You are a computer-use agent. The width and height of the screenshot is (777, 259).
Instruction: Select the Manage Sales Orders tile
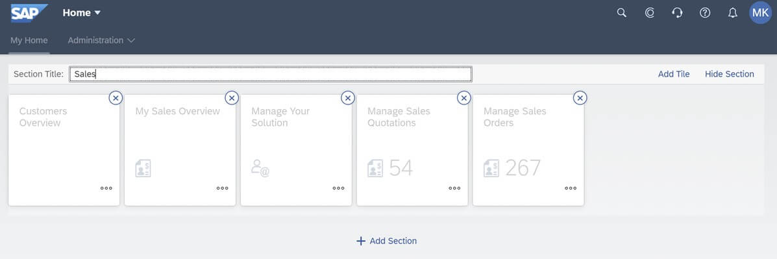coord(528,150)
